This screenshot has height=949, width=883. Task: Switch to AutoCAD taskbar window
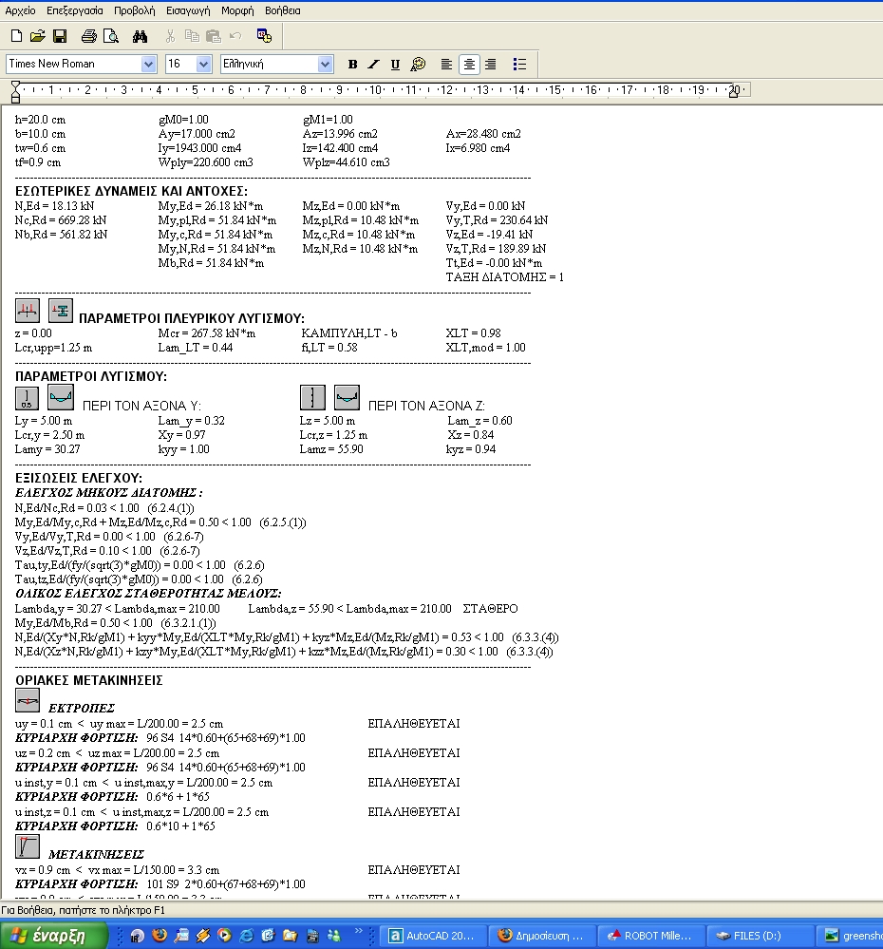pyautogui.click(x=436, y=936)
